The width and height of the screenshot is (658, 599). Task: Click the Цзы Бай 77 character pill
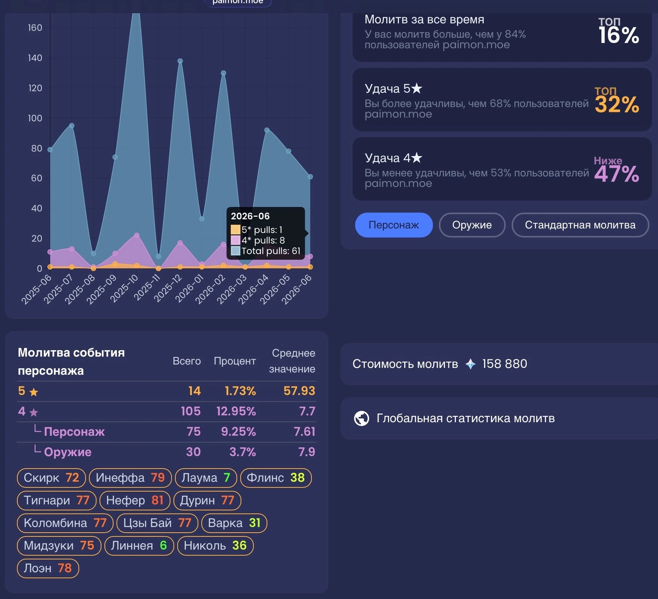[157, 523]
